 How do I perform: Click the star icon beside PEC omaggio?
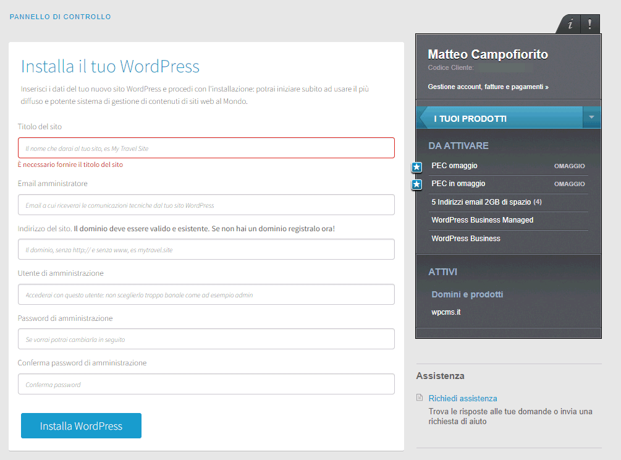click(416, 167)
